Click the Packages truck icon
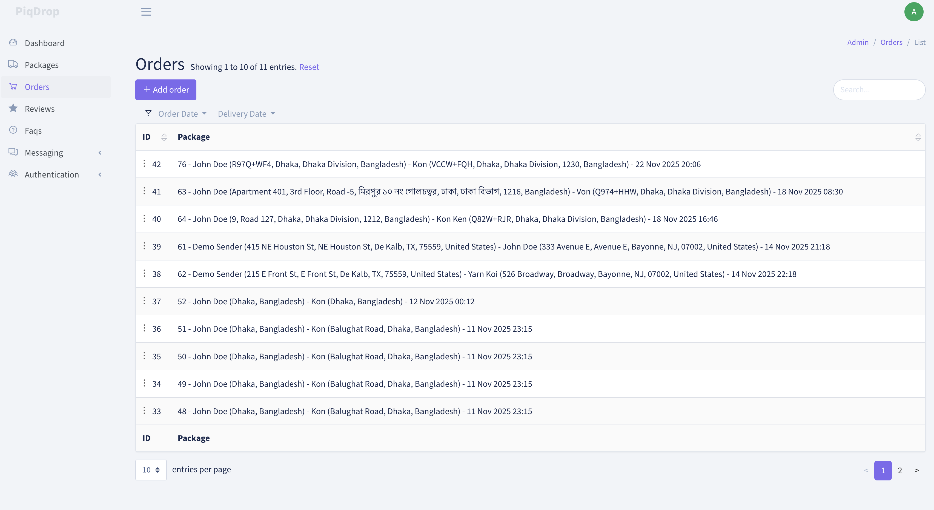Screen dimensions: 934x510 pos(13,65)
